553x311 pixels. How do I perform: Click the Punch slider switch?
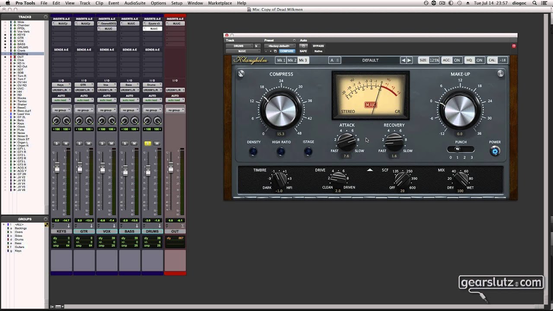tap(461, 149)
